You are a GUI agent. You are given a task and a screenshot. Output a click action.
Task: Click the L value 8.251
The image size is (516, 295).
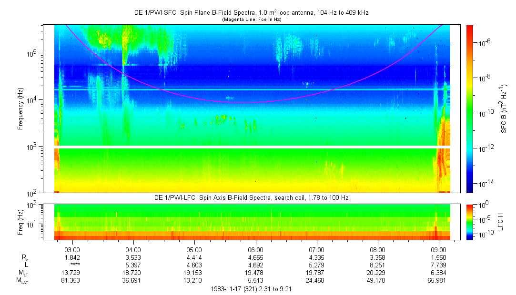click(378, 265)
